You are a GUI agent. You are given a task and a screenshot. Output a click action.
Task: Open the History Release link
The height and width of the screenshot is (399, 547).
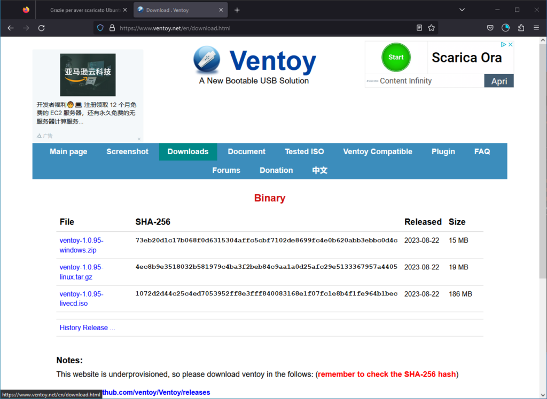coord(87,328)
